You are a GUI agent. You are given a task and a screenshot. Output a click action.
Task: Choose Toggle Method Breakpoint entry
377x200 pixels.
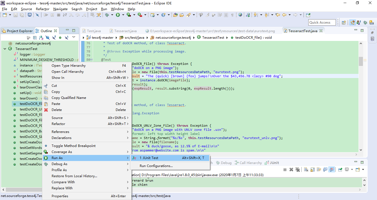click(x=86, y=146)
